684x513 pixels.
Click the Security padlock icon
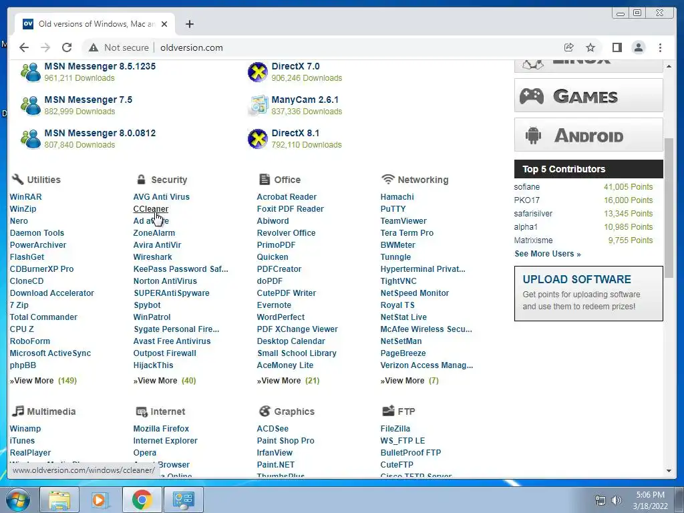coord(141,179)
